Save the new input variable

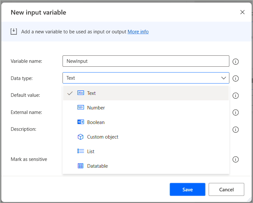187,189
